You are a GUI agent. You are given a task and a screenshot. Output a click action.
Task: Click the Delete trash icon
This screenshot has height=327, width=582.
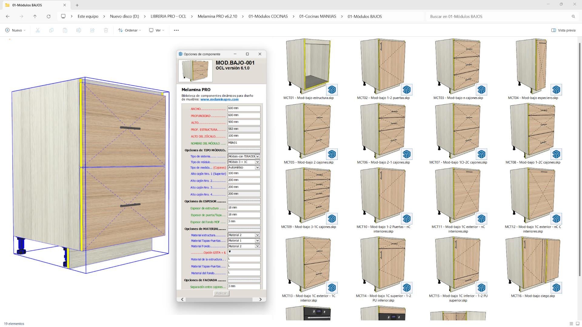106,30
